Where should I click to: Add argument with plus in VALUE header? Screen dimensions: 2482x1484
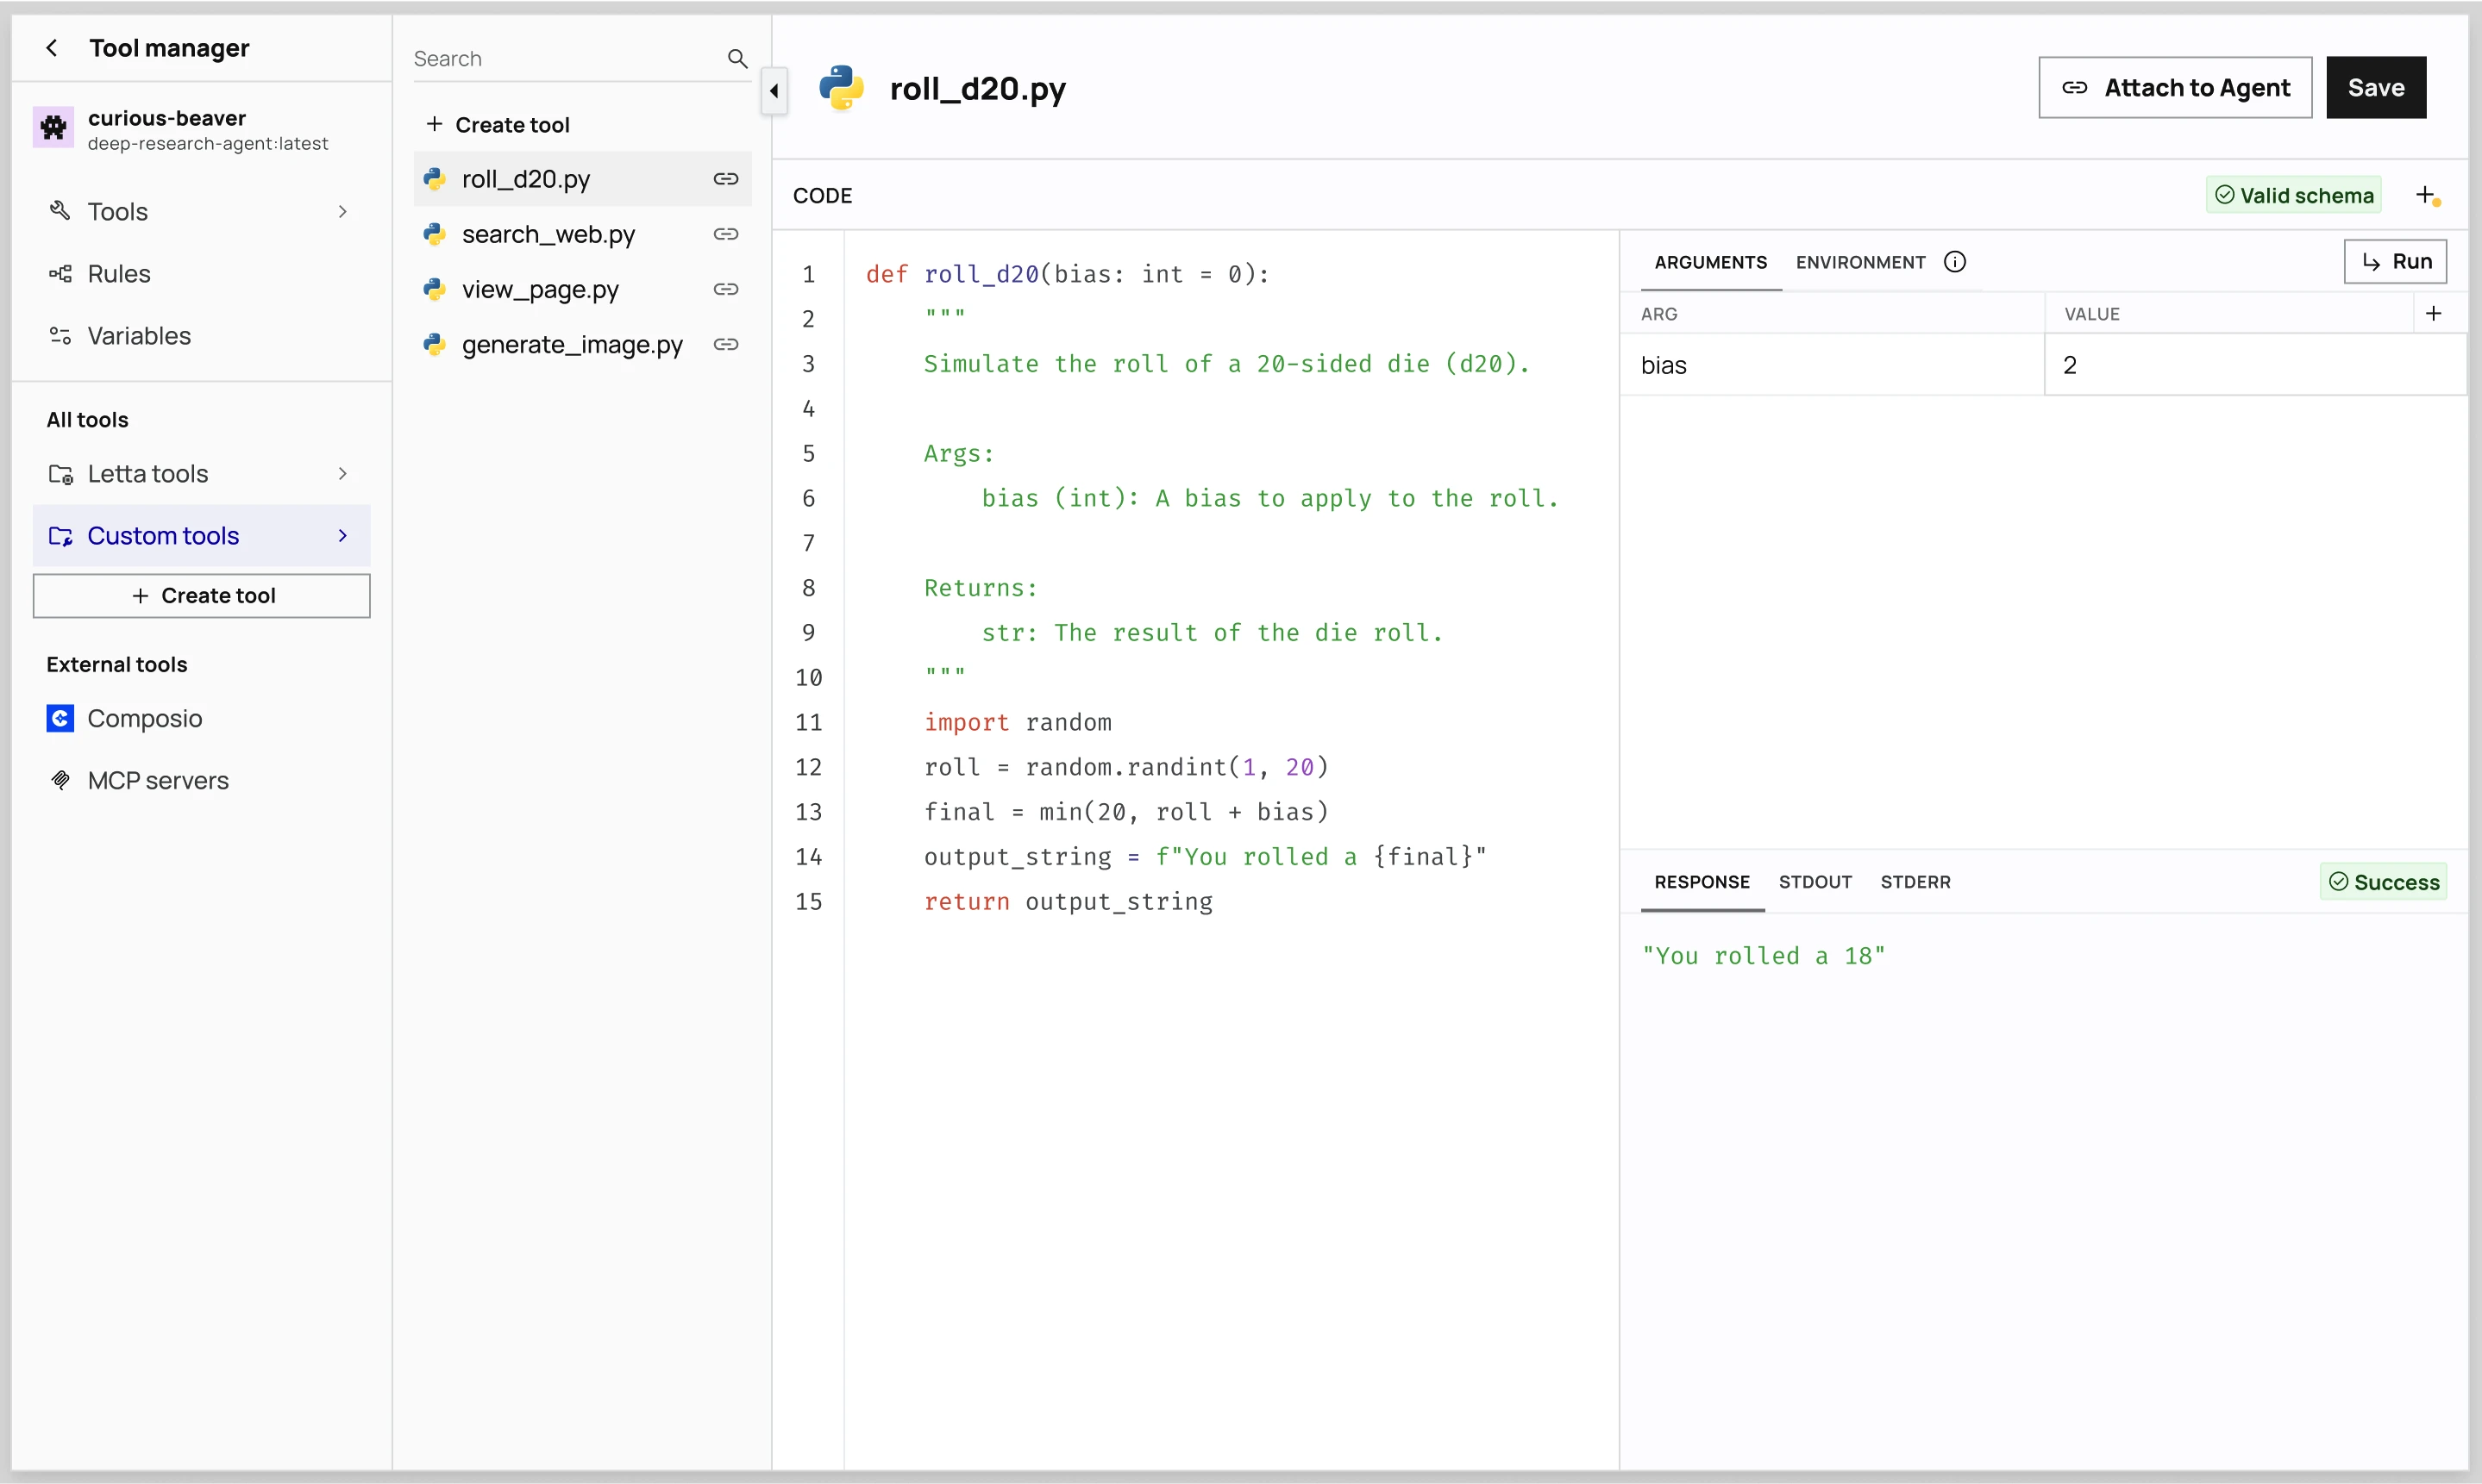point(2433,313)
